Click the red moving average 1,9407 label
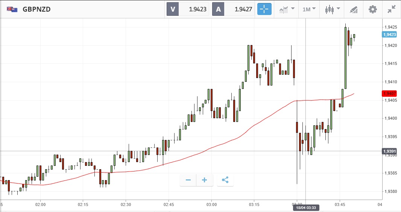The width and height of the screenshot is (401, 212). (389, 93)
